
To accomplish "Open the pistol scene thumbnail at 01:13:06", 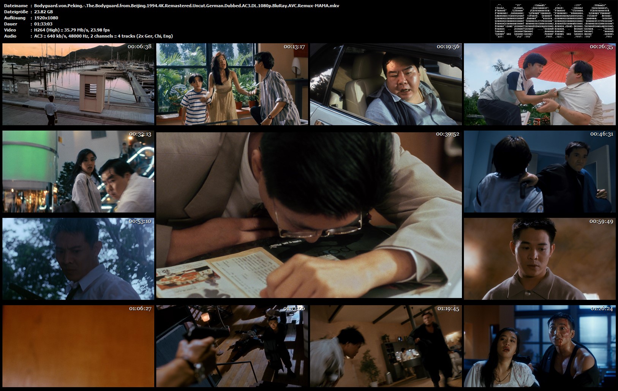I will point(232,346).
